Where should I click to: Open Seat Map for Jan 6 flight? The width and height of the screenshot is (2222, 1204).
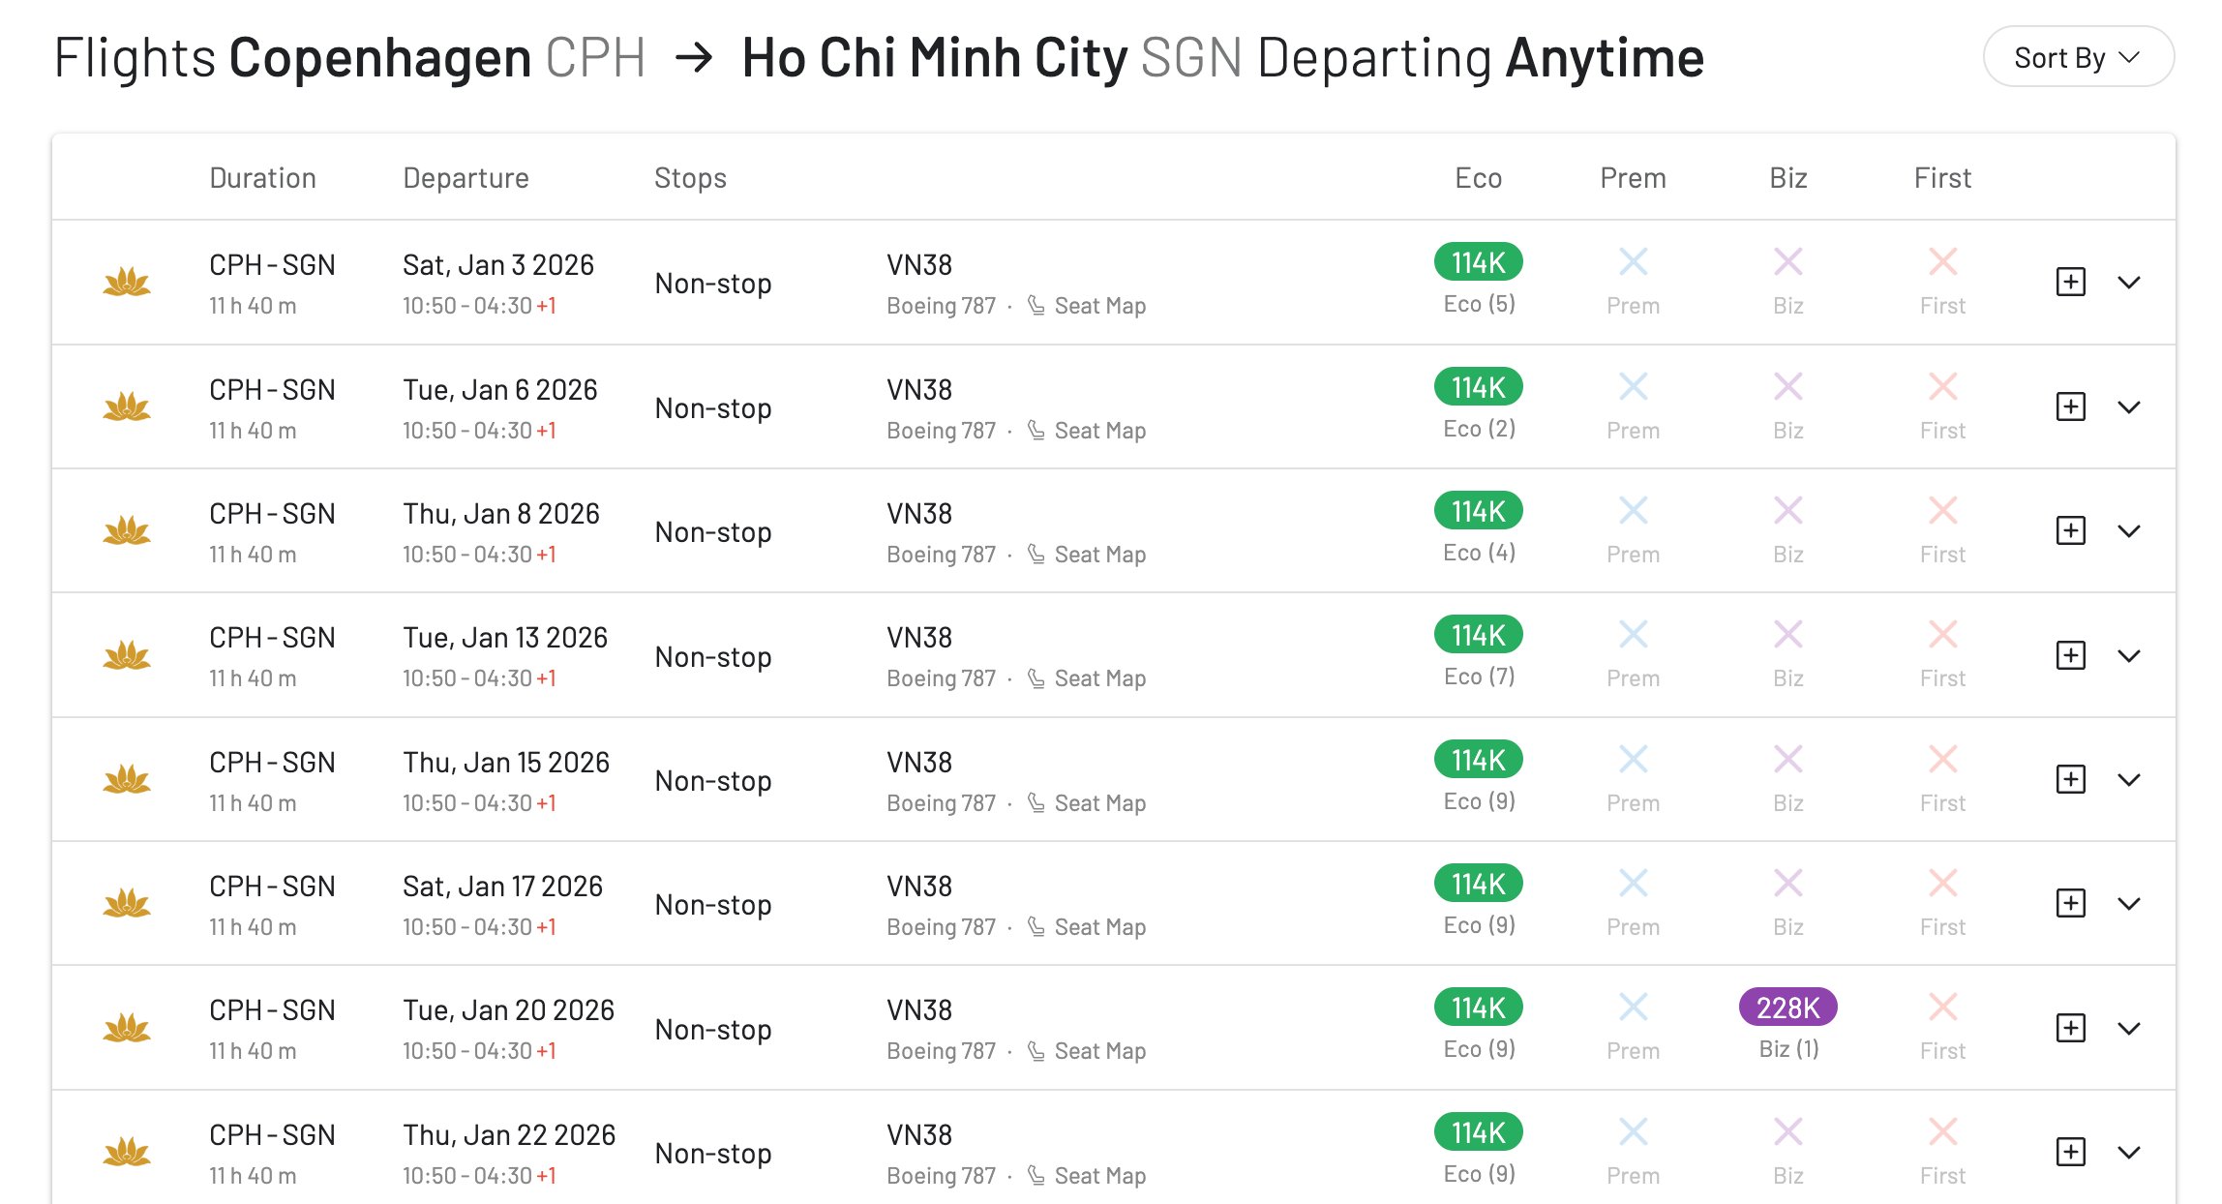pyautogui.click(x=1098, y=431)
